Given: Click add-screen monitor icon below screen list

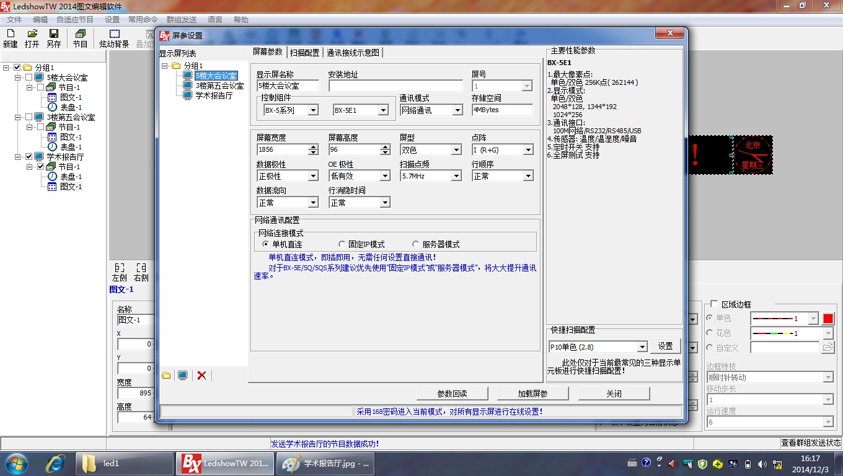Looking at the screenshot, I should (x=183, y=376).
